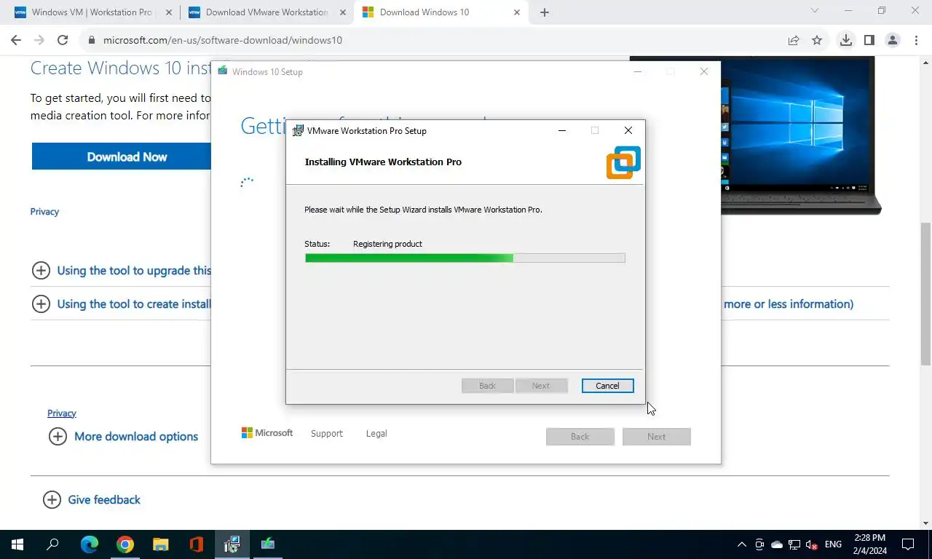This screenshot has height=559, width=932.
Task: Select VMware installer taskbar item
Action: tap(232, 544)
